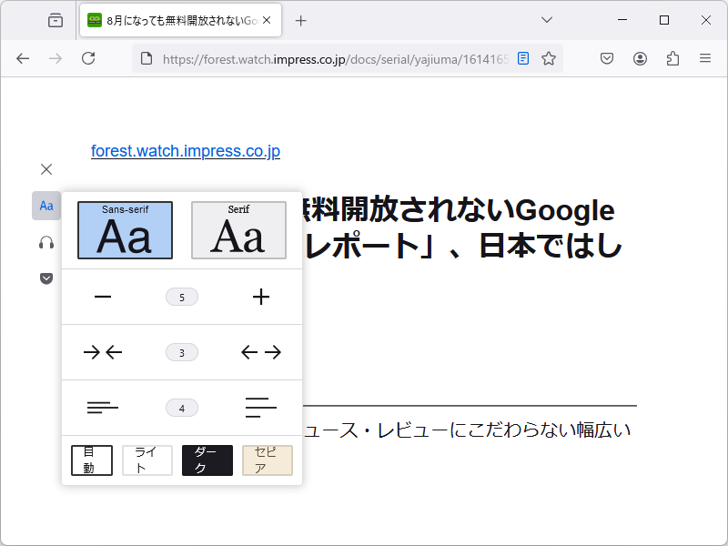Pick the セピア color swatch

(x=267, y=460)
